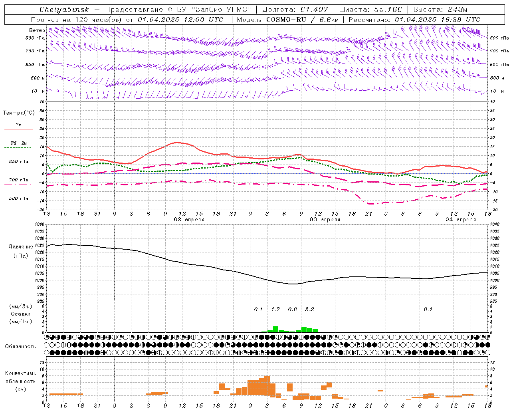Click the 'Конвективн.' convective cloud label
This screenshot has width=511, height=409.
pos(20,373)
